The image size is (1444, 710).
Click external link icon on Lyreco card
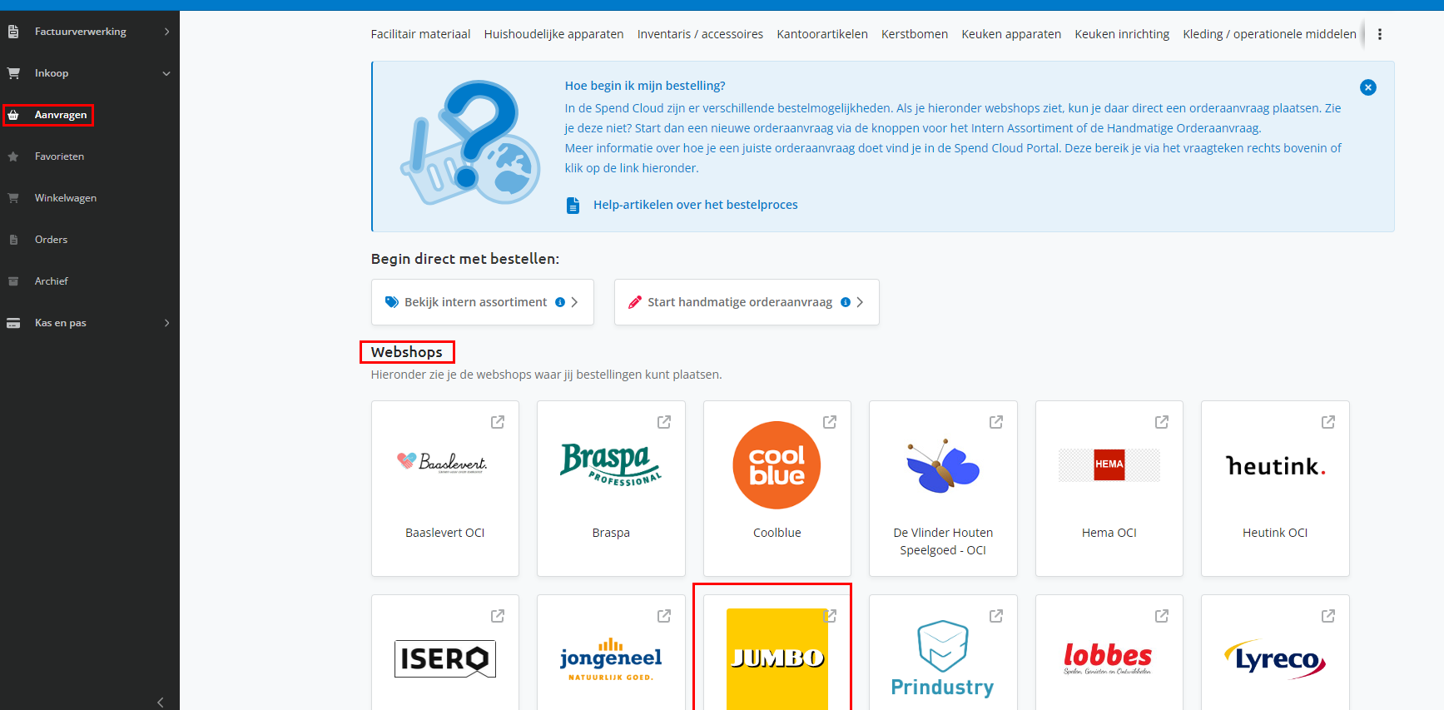(1328, 616)
